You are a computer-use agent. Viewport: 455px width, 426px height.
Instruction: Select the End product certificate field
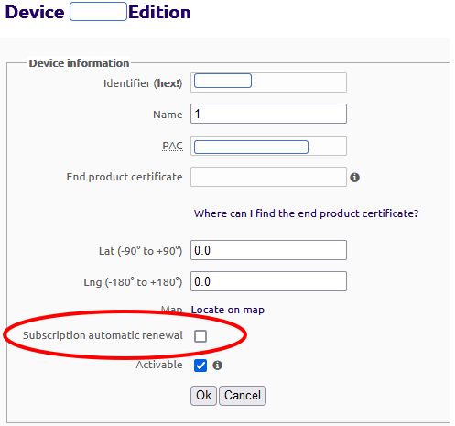coord(268,177)
